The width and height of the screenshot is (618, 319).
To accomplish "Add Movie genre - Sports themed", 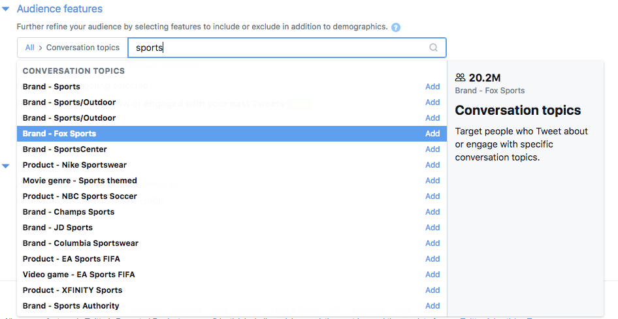I will coord(432,181).
